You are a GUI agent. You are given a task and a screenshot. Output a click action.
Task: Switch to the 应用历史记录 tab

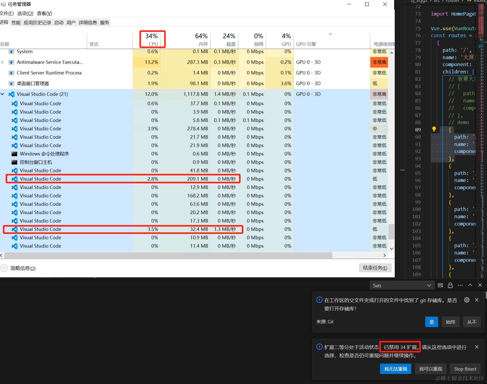(37, 23)
